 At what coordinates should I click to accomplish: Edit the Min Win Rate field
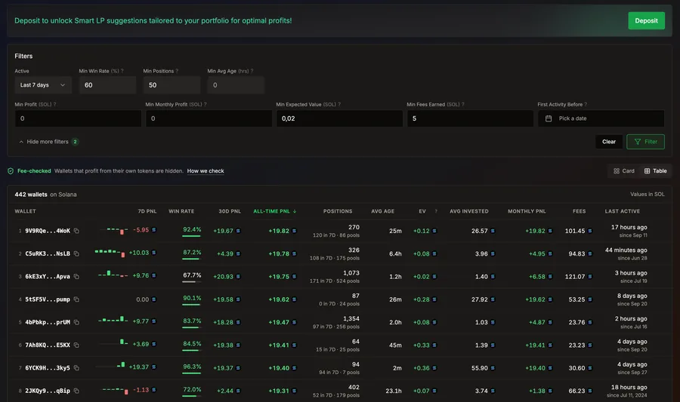click(107, 85)
